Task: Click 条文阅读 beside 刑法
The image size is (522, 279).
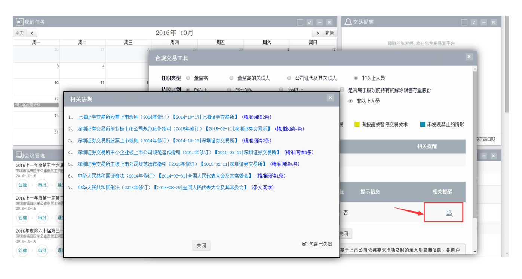Action: pyautogui.click(x=263, y=187)
